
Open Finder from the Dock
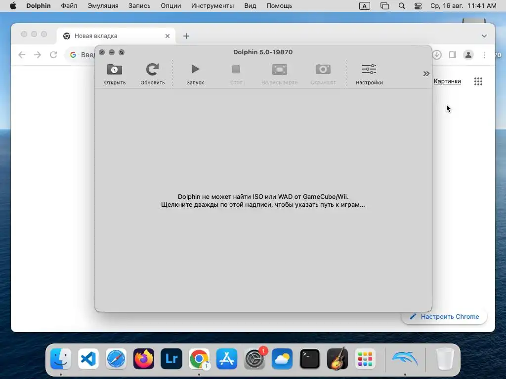pos(61,359)
